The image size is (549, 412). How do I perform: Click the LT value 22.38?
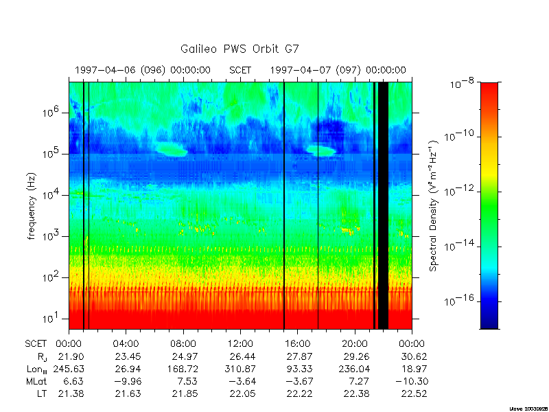click(357, 393)
